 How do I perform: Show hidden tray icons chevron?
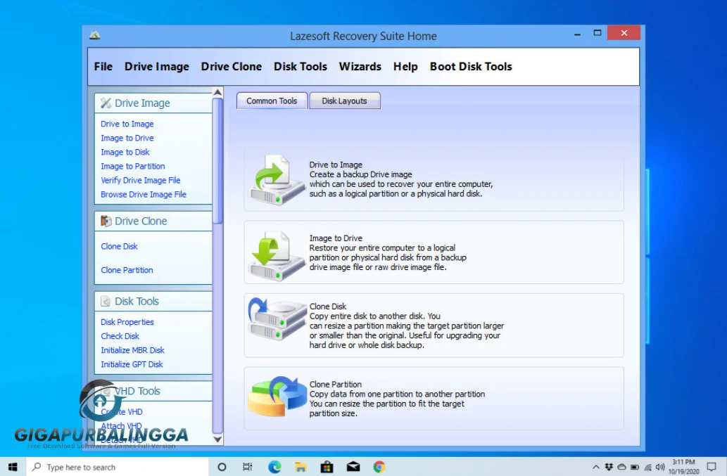click(596, 467)
